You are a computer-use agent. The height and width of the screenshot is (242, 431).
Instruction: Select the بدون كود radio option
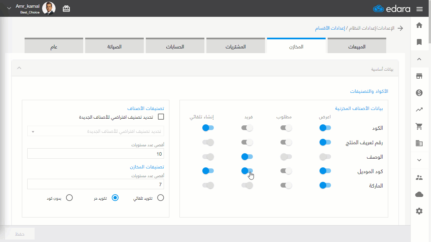(69, 198)
